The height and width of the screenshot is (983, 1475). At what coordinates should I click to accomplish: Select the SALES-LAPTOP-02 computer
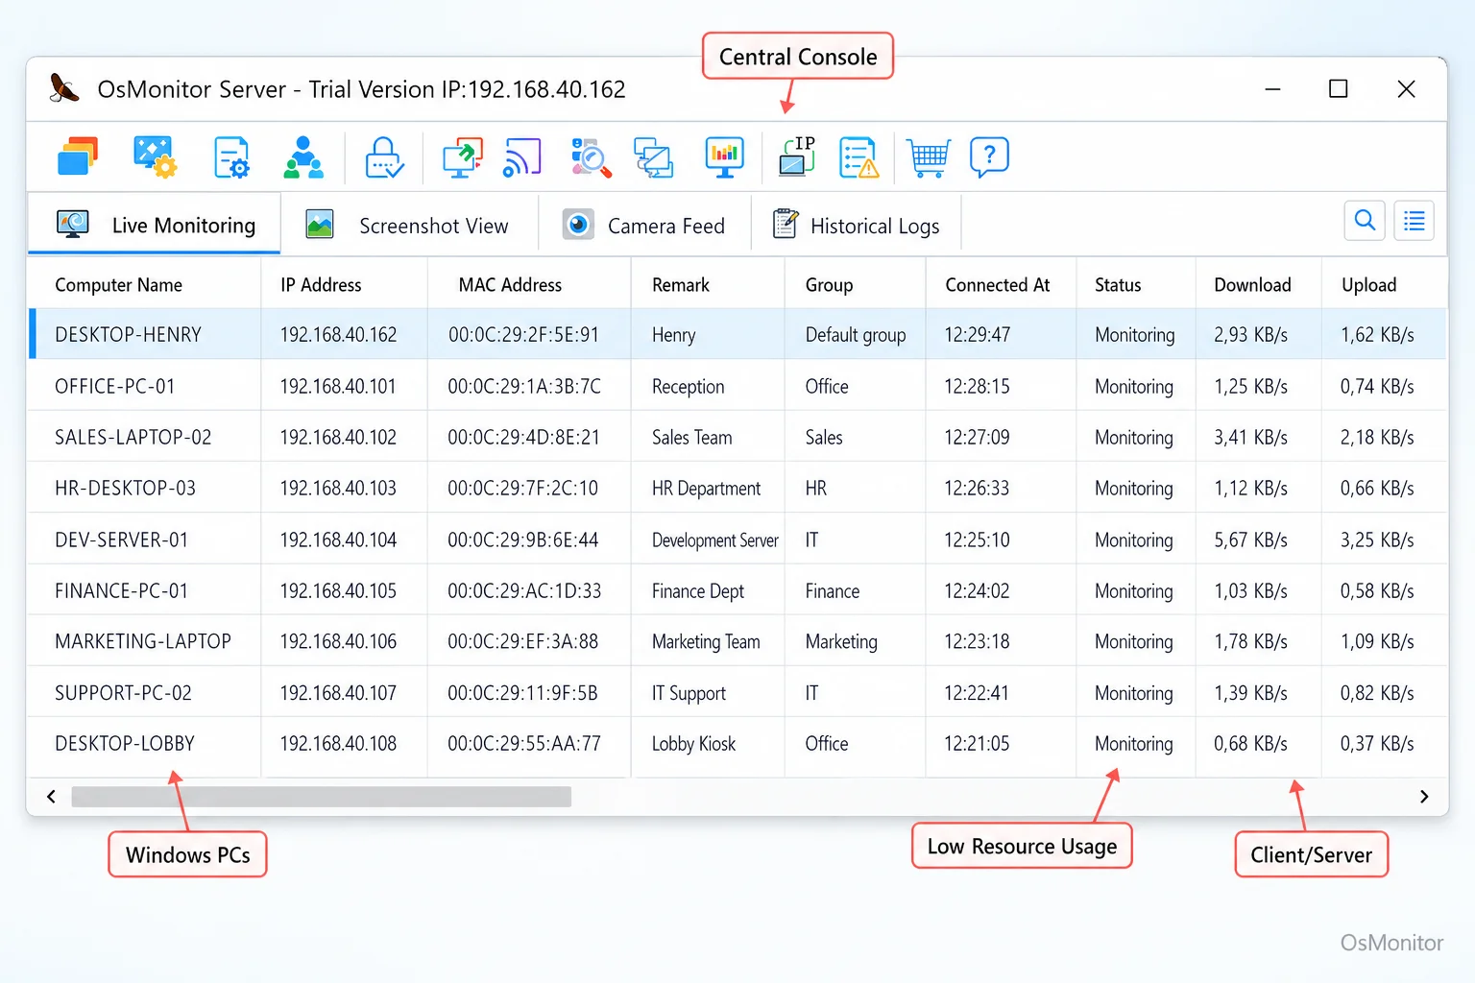point(133,437)
